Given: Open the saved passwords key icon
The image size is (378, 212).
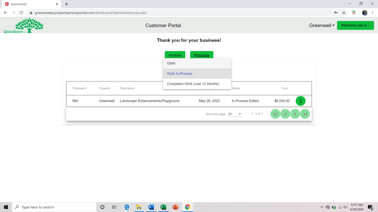Looking at the screenshot, I should (336, 13).
